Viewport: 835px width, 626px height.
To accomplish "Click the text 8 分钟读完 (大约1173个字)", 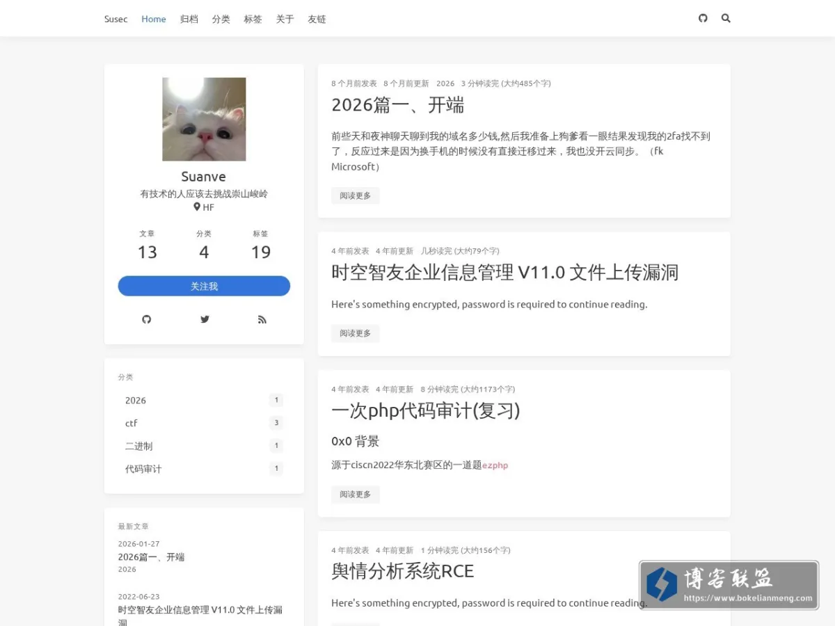I will pos(468,390).
